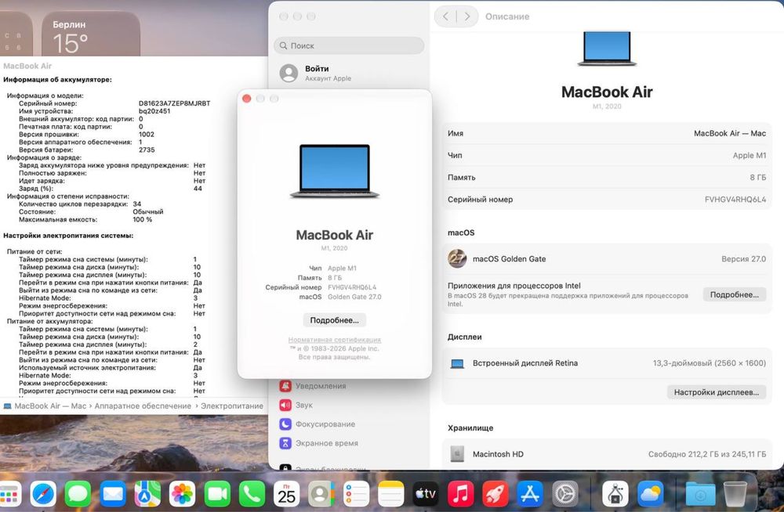Open System Information chip icon in Dock

pyautogui.click(x=615, y=495)
